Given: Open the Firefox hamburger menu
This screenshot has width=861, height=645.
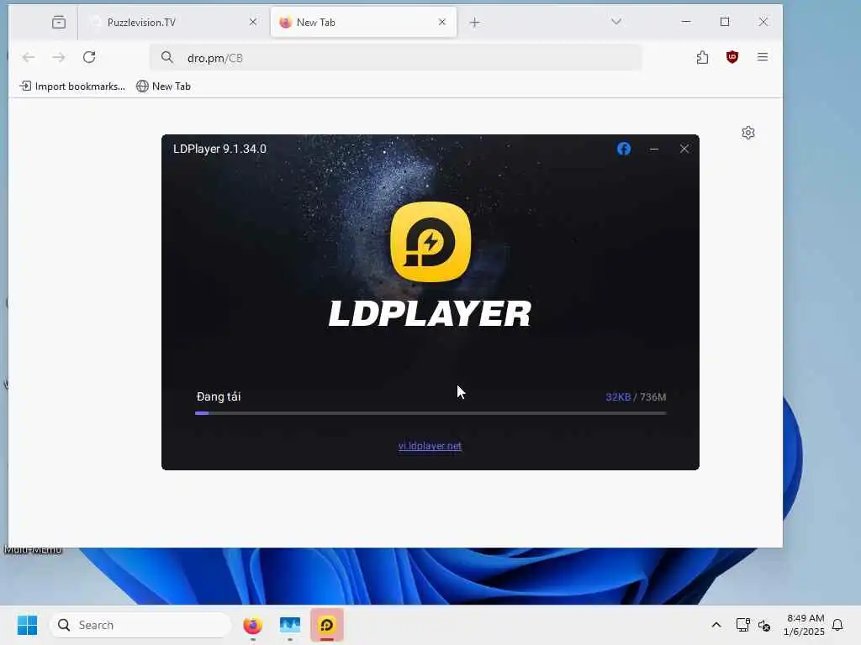Looking at the screenshot, I should click(x=762, y=57).
